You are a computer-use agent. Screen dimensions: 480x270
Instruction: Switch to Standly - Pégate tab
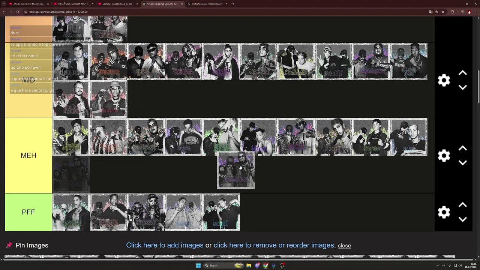(118, 4)
